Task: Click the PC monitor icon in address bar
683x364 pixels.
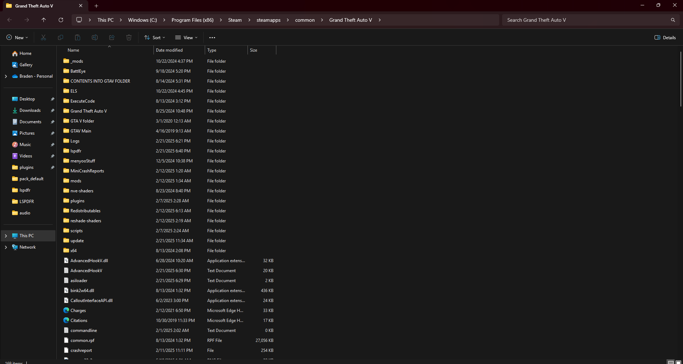Action: (79, 20)
